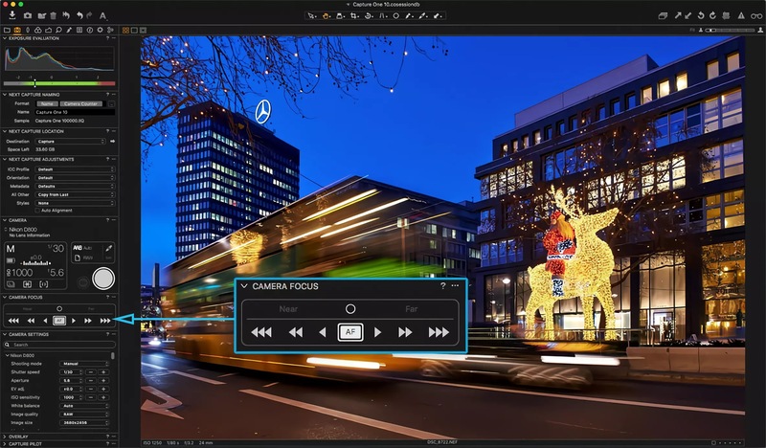Adjust the viewer zoom slider top right
This screenshot has height=448, width=766.
click(x=730, y=30)
